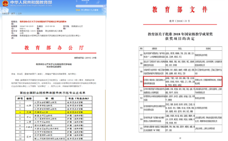This screenshot has width=228, height=141.
Task: Select the yellow highlighted row 4 天津
Action: click(x=54, y=112)
